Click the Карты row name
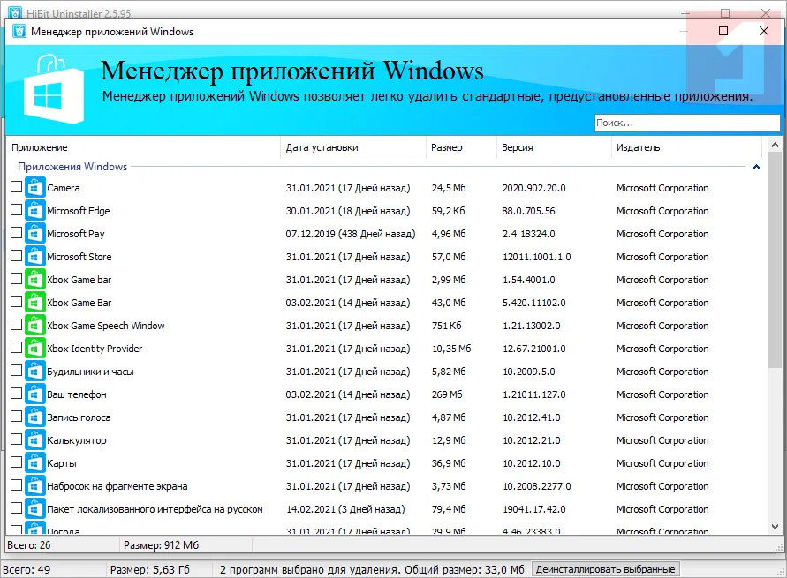 (62, 463)
